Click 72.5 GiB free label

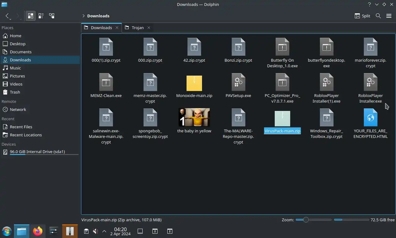[383, 220]
